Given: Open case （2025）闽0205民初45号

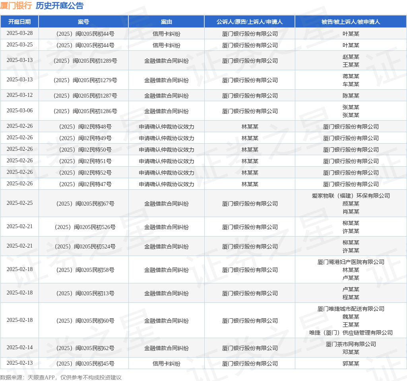Looking at the screenshot, I should click(83, 364).
